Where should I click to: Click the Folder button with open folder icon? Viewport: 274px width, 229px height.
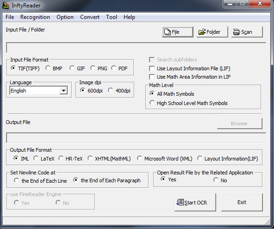coord(212,32)
